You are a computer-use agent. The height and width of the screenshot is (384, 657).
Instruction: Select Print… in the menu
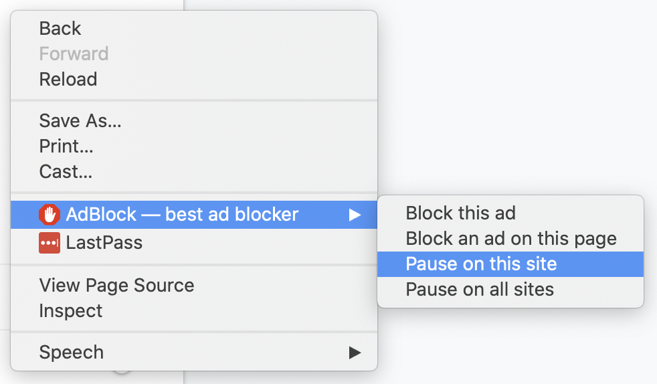pos(66,146)
